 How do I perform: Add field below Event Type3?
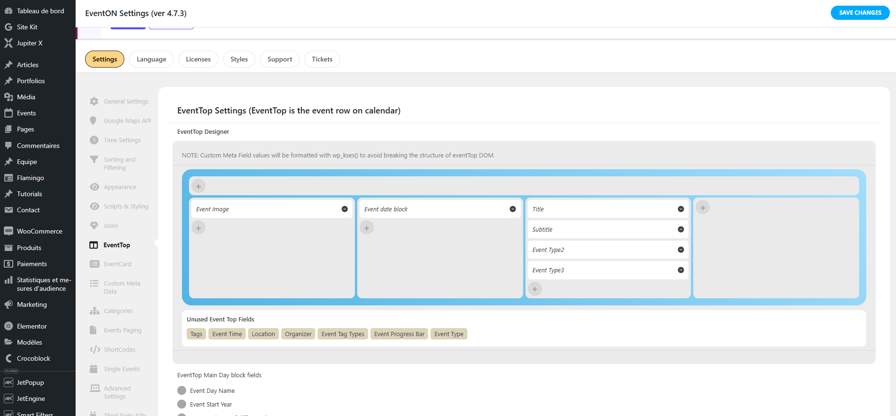[x=535, y=289]
